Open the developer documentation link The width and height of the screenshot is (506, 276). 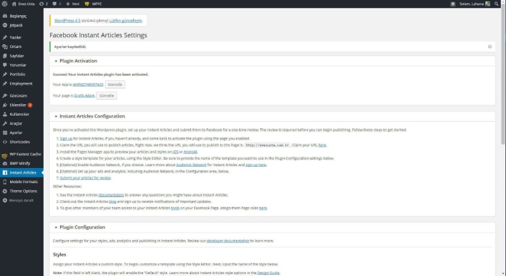point(228,241)
